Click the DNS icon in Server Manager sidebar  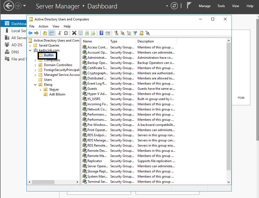pyautogui.click(x=7, y=52)
